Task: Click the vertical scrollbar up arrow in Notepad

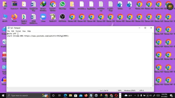Action: click(153, 33)
